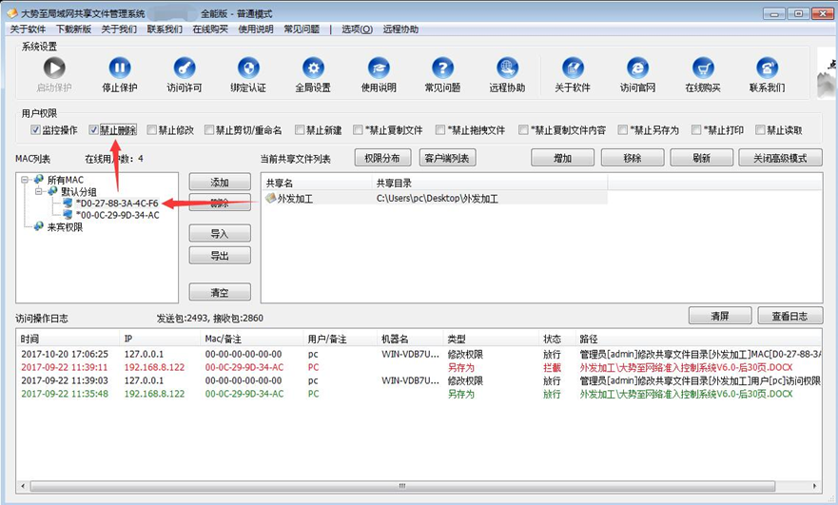The width and height of the screenshot is (838, 505).
Task: Open the 在线购买 menu
Action: 210,29
